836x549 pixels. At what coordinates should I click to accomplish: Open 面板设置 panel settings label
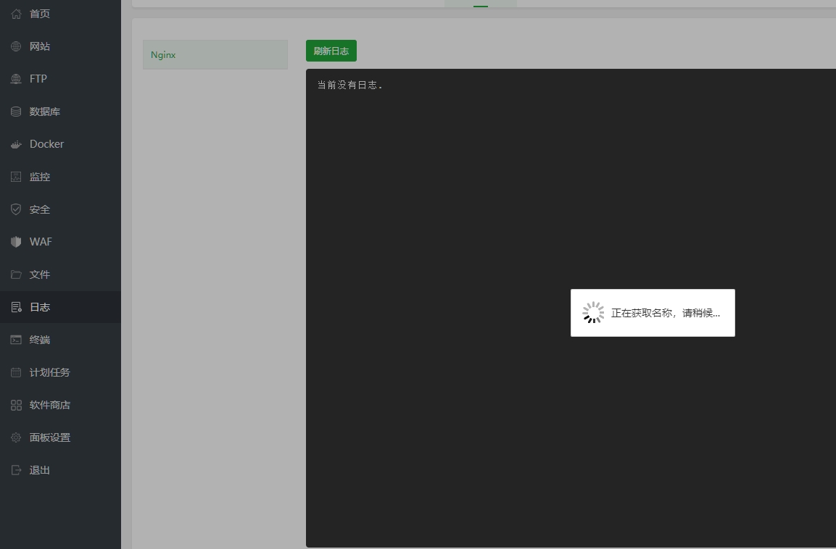point(49,437)
